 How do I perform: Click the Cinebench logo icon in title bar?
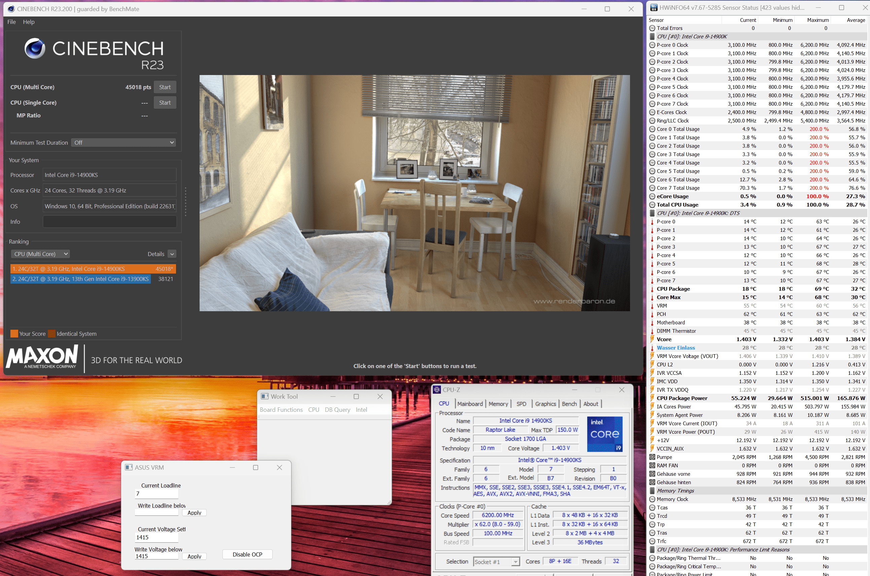click(x=11, y=9)
